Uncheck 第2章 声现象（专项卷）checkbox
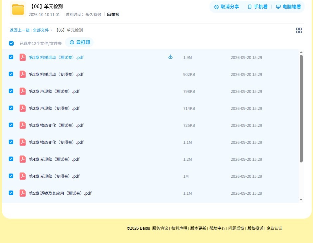The image size is (313, 243). pos(11,108)
